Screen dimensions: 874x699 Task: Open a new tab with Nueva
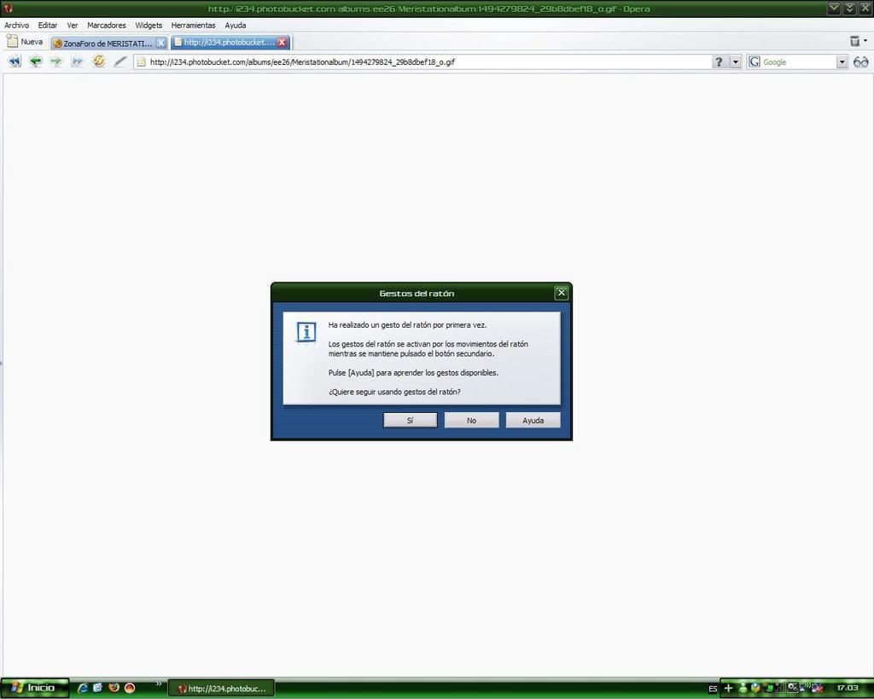coord(26,42)
